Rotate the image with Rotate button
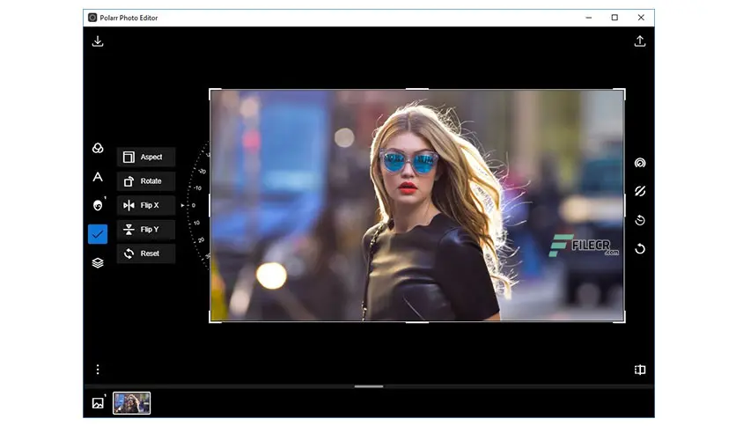The height and width of the screenshot is (426, 736). (x=146, y=181)
